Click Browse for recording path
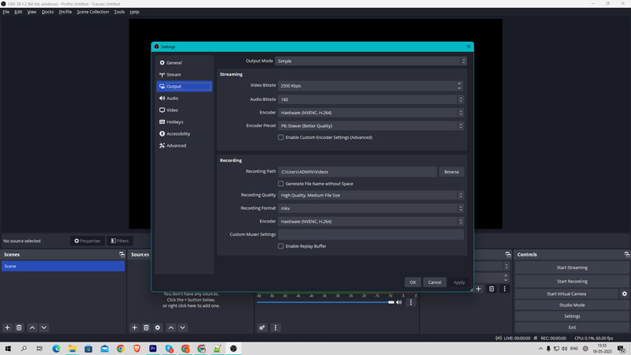This screenshot has width=631, height=355. (451, 172)
